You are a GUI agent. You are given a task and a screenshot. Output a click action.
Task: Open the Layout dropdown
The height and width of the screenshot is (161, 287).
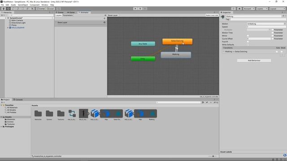tap(277, 8)
